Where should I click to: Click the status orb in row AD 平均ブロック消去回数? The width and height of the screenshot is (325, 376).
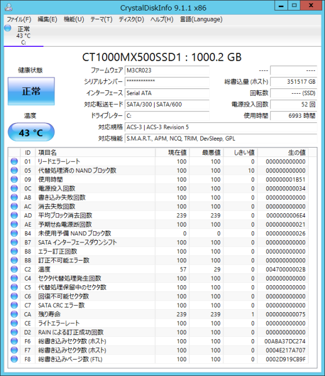click(14, 216)
